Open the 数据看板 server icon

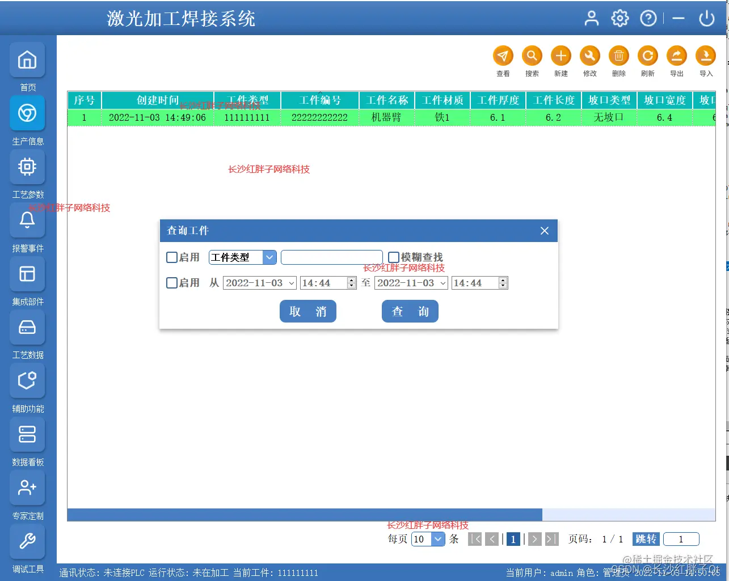27,434
